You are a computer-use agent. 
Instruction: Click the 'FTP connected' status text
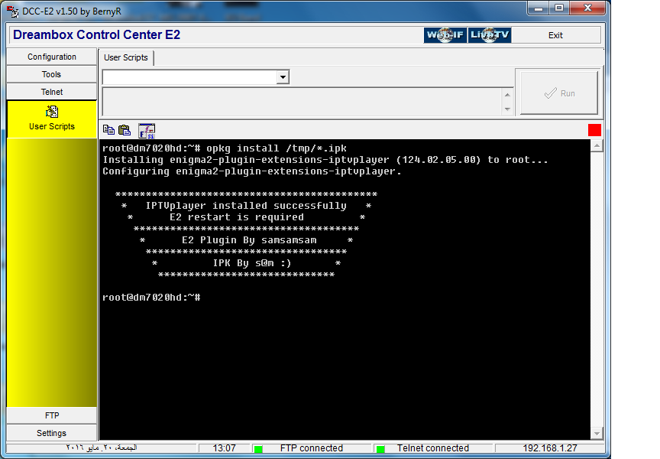312,448
